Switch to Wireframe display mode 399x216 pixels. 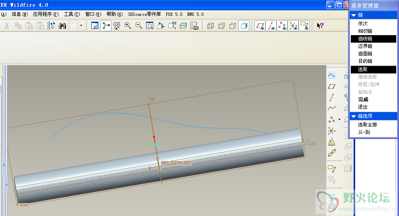tap(211, 26)
